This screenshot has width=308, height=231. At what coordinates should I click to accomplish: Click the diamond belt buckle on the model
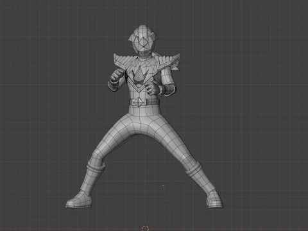(x=139, y=102)
